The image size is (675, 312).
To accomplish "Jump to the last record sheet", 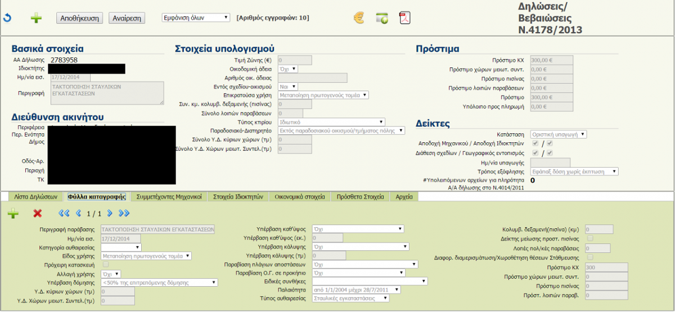I will [124, 214].
